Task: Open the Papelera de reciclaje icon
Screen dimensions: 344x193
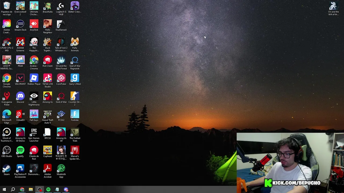Action: tap(7, 8)
